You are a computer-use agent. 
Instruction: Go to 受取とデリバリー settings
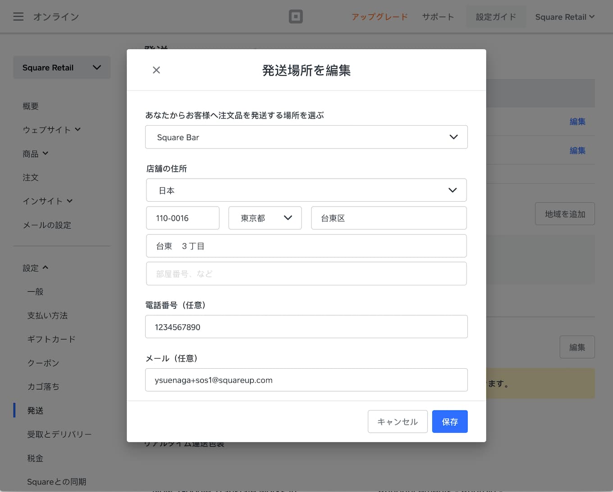click(x=59, y=434)
